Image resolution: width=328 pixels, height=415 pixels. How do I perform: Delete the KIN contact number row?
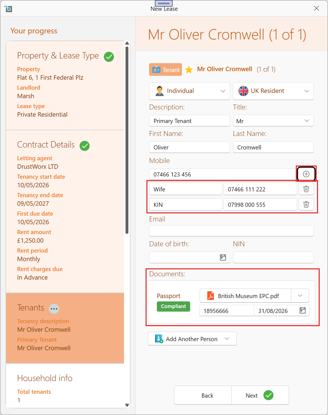point(306,205)
